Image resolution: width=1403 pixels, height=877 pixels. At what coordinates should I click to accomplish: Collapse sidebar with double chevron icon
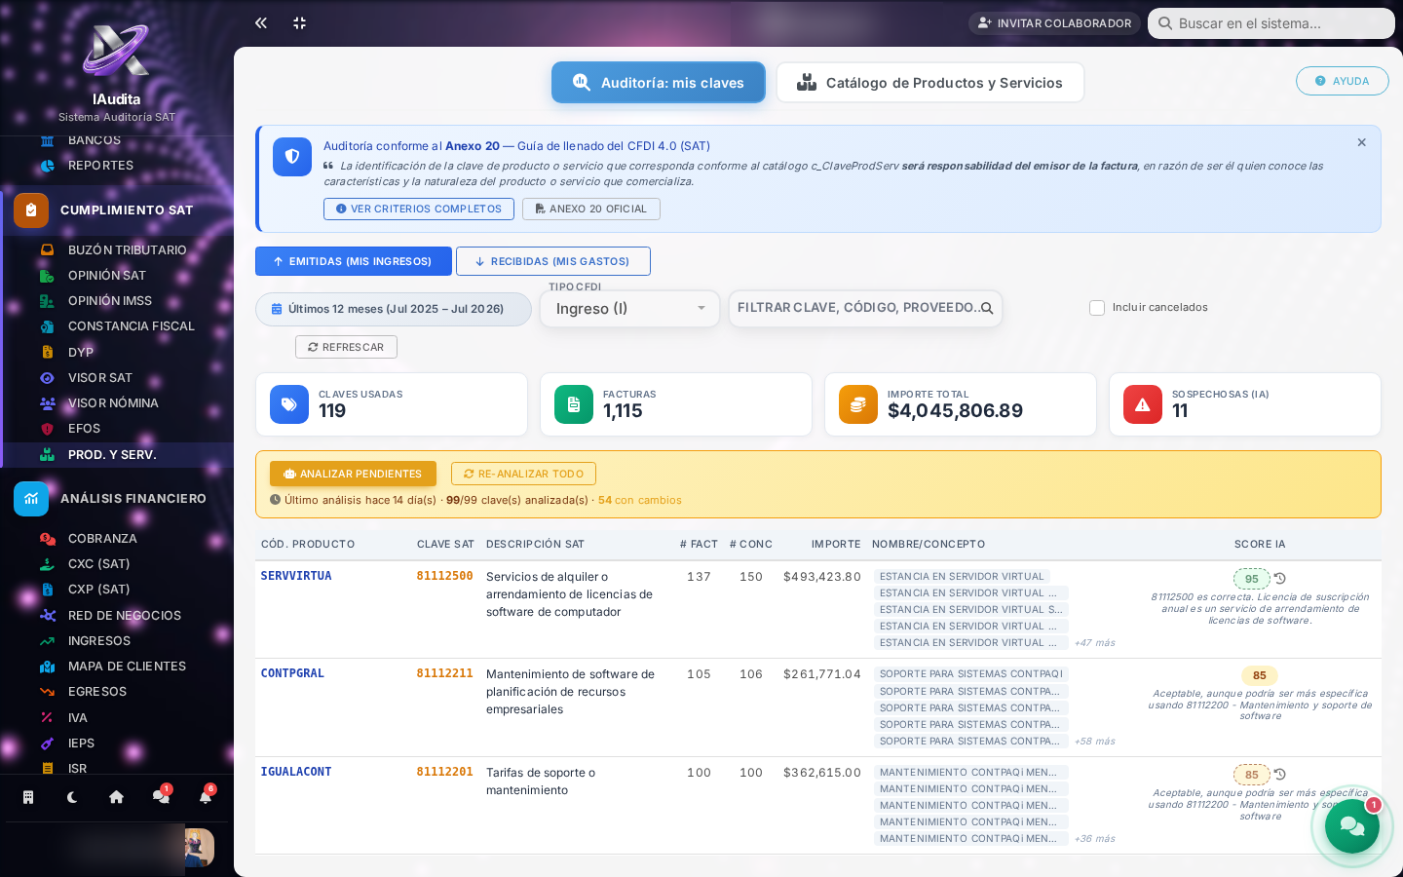pos(261,22)
